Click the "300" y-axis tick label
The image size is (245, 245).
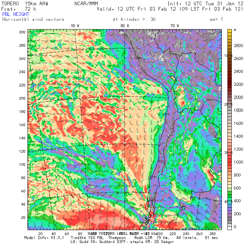[x=22, y=32]
